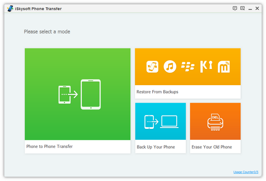Open the Erase Your Old Phone tile
The height and width of the screenshot is (181, 266).
tap(215, 128)
